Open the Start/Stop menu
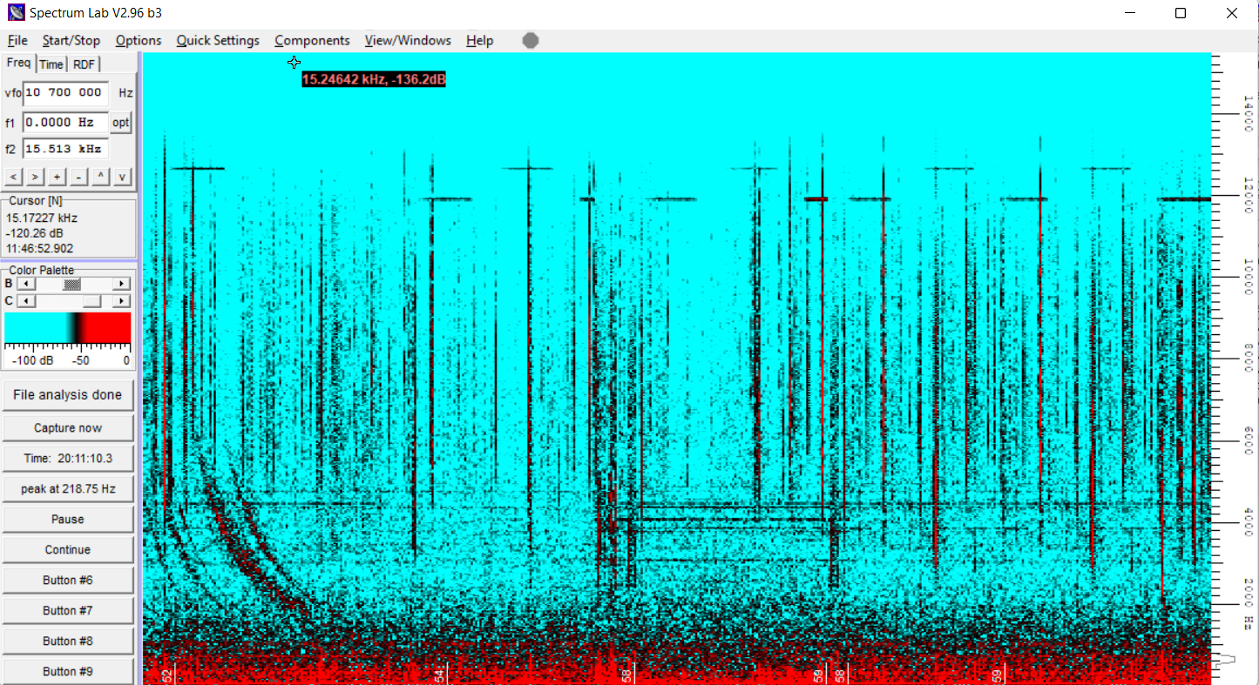 pos(71,40)
